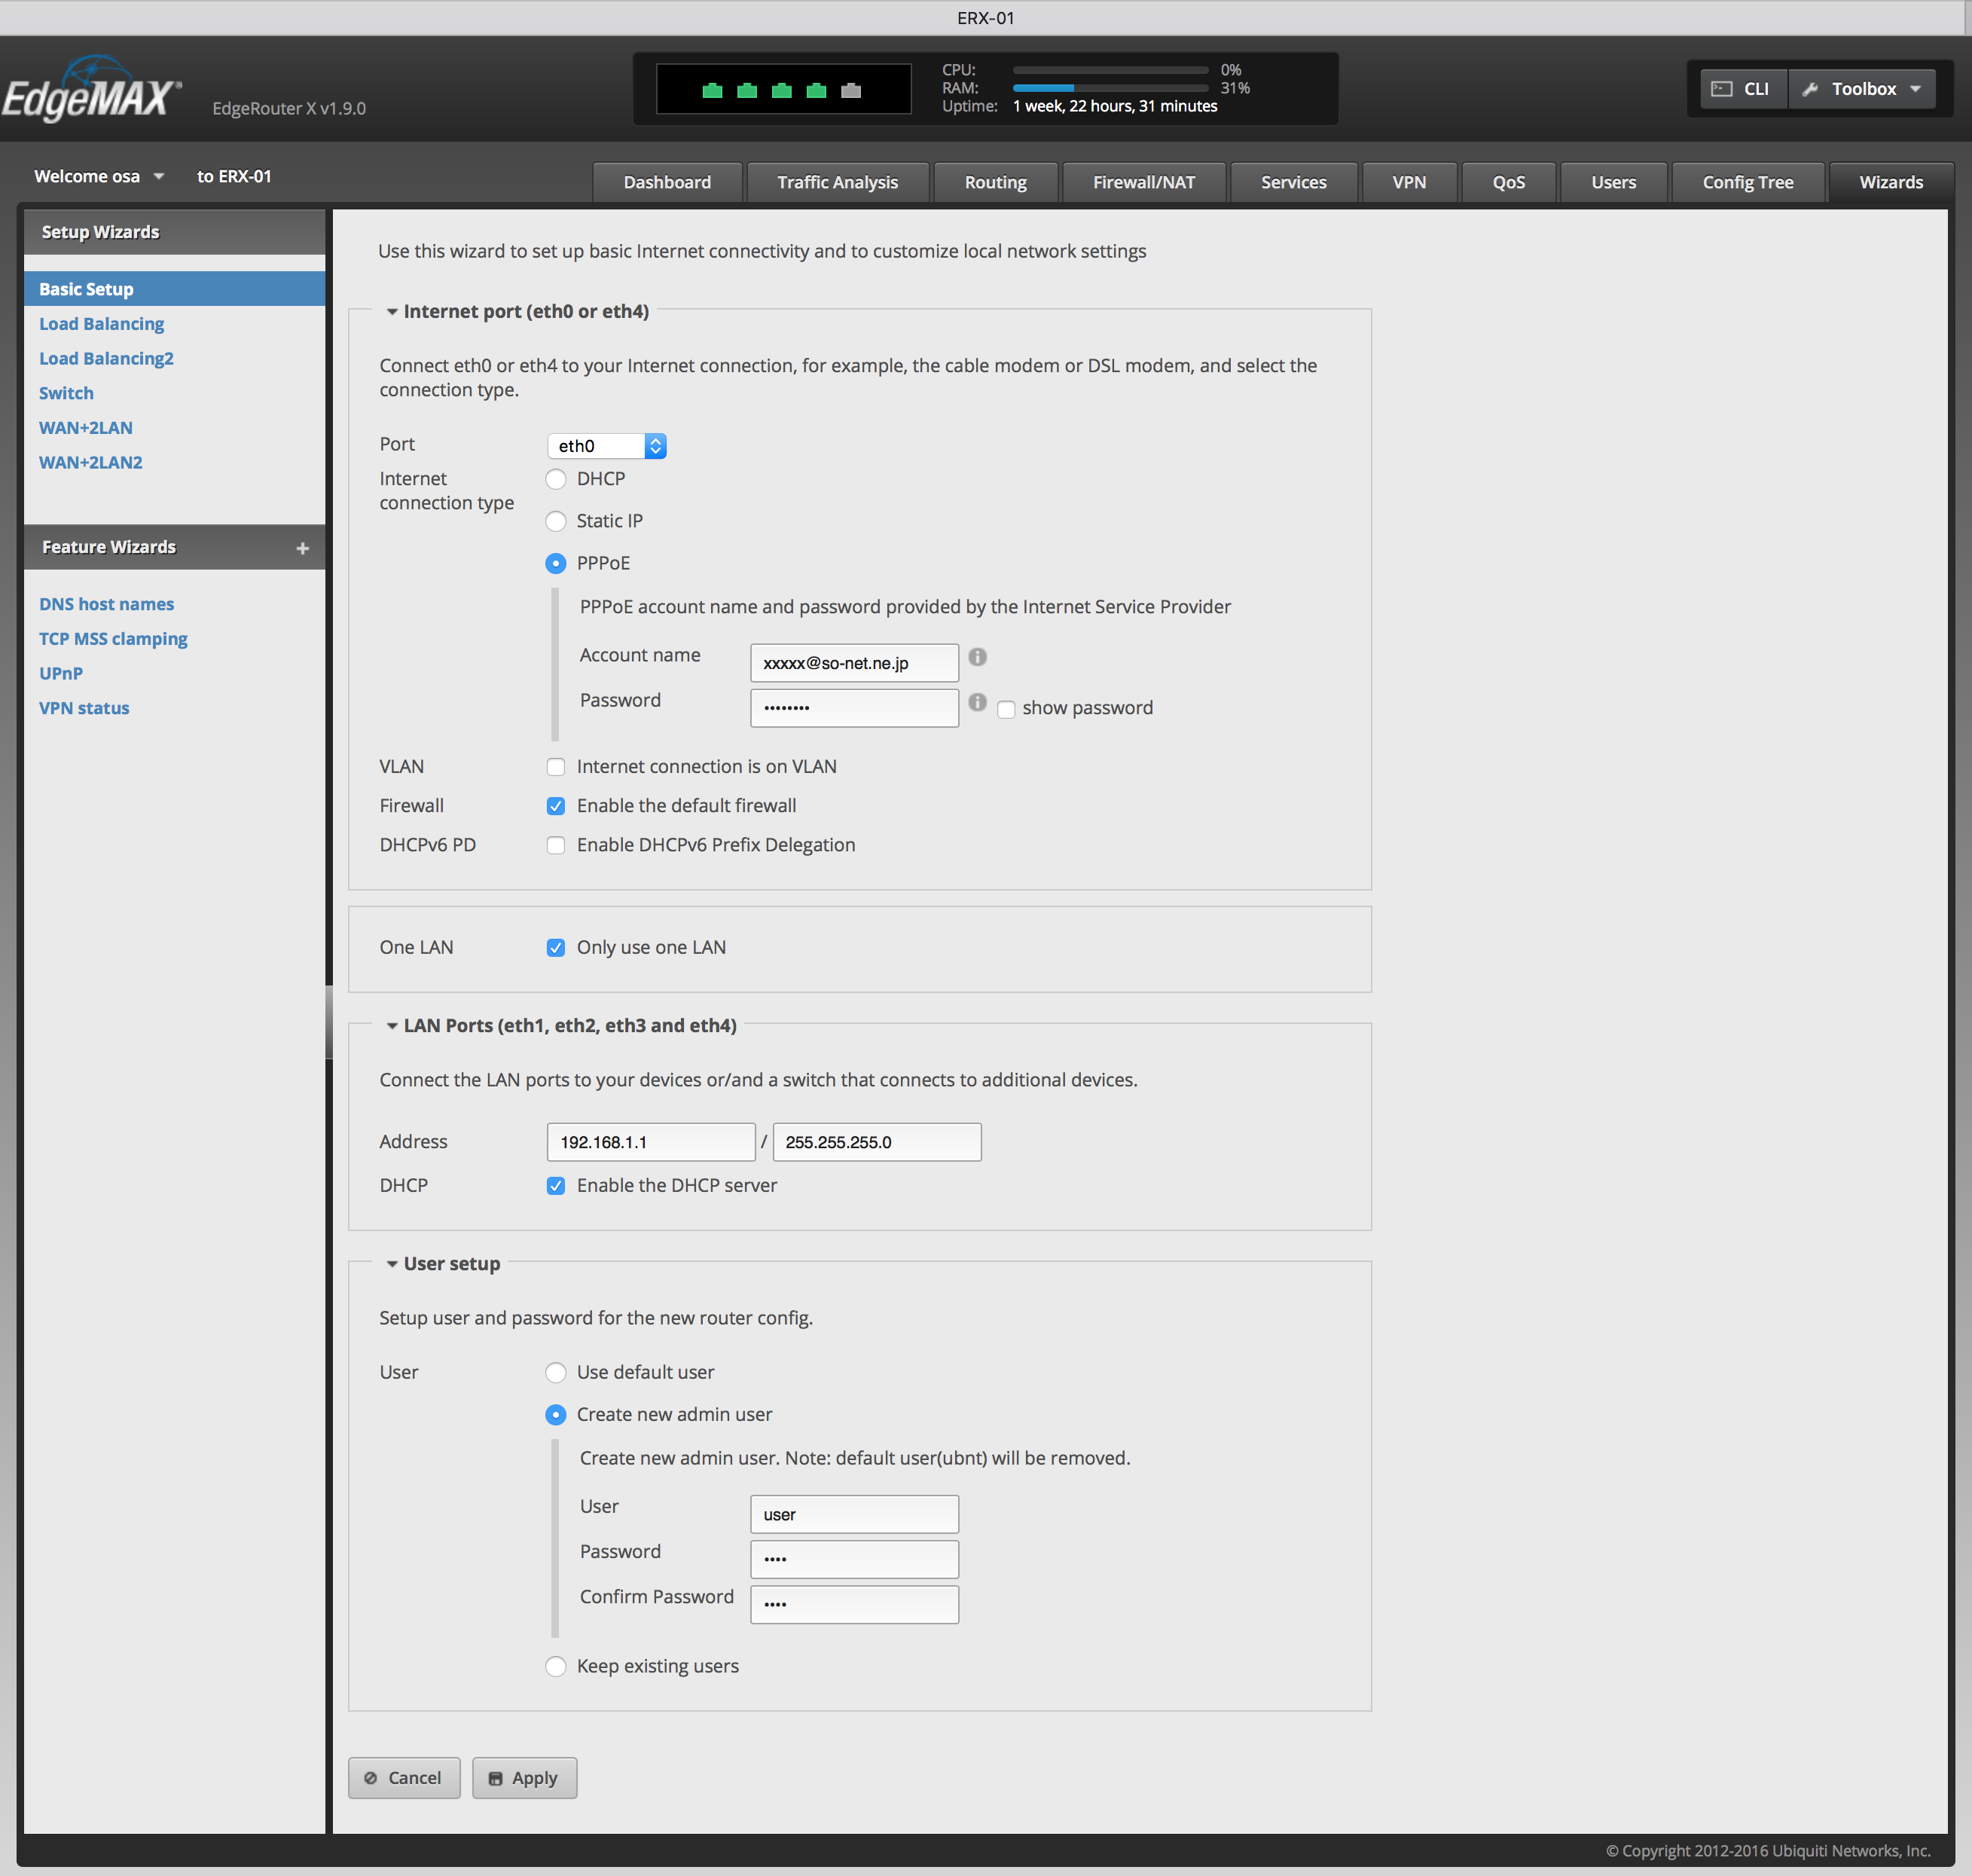The width and height of the screenshot is (1972, 1876).
Task: Switch to the Dashboard tab
Action: click(x=667, y=182)
